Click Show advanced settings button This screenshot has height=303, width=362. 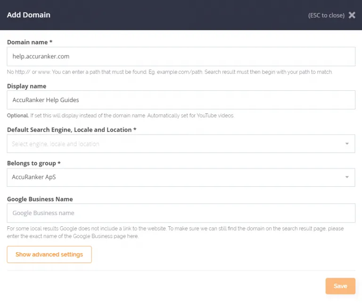(x=49, y=255)
